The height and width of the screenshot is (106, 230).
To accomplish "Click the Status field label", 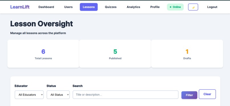I will [x=51, y=86].
